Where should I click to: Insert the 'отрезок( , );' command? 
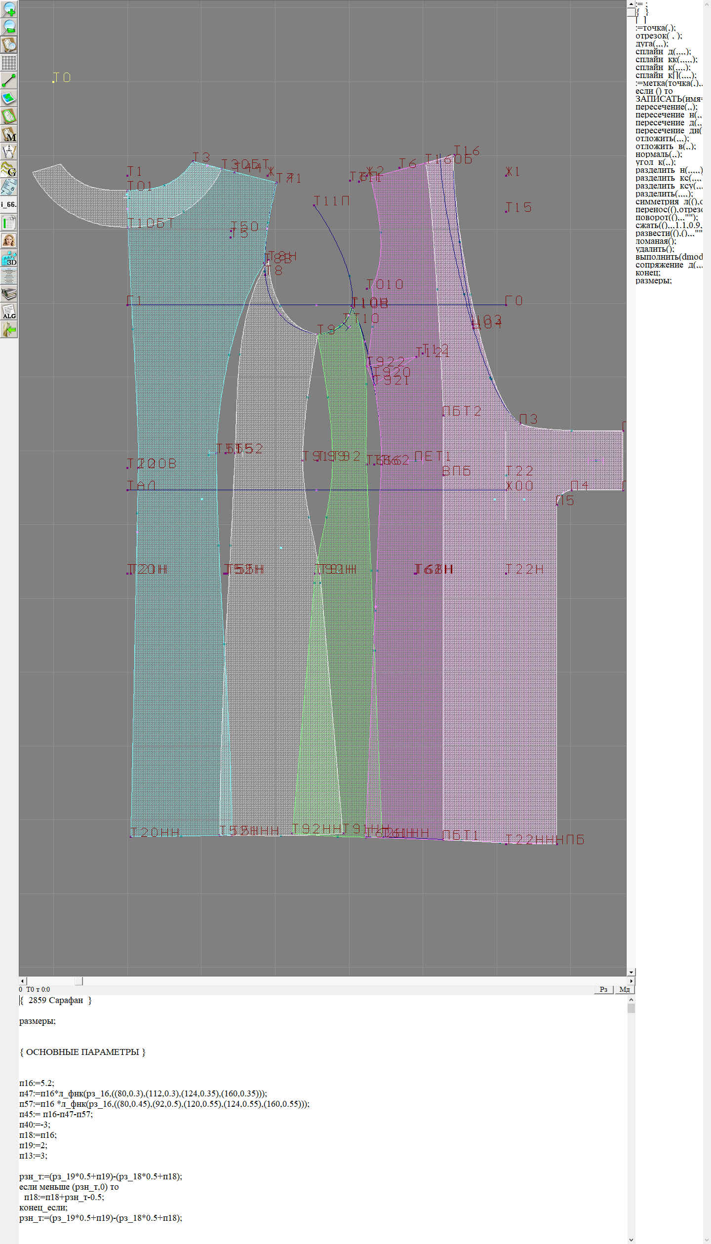[x=659, y=36]
